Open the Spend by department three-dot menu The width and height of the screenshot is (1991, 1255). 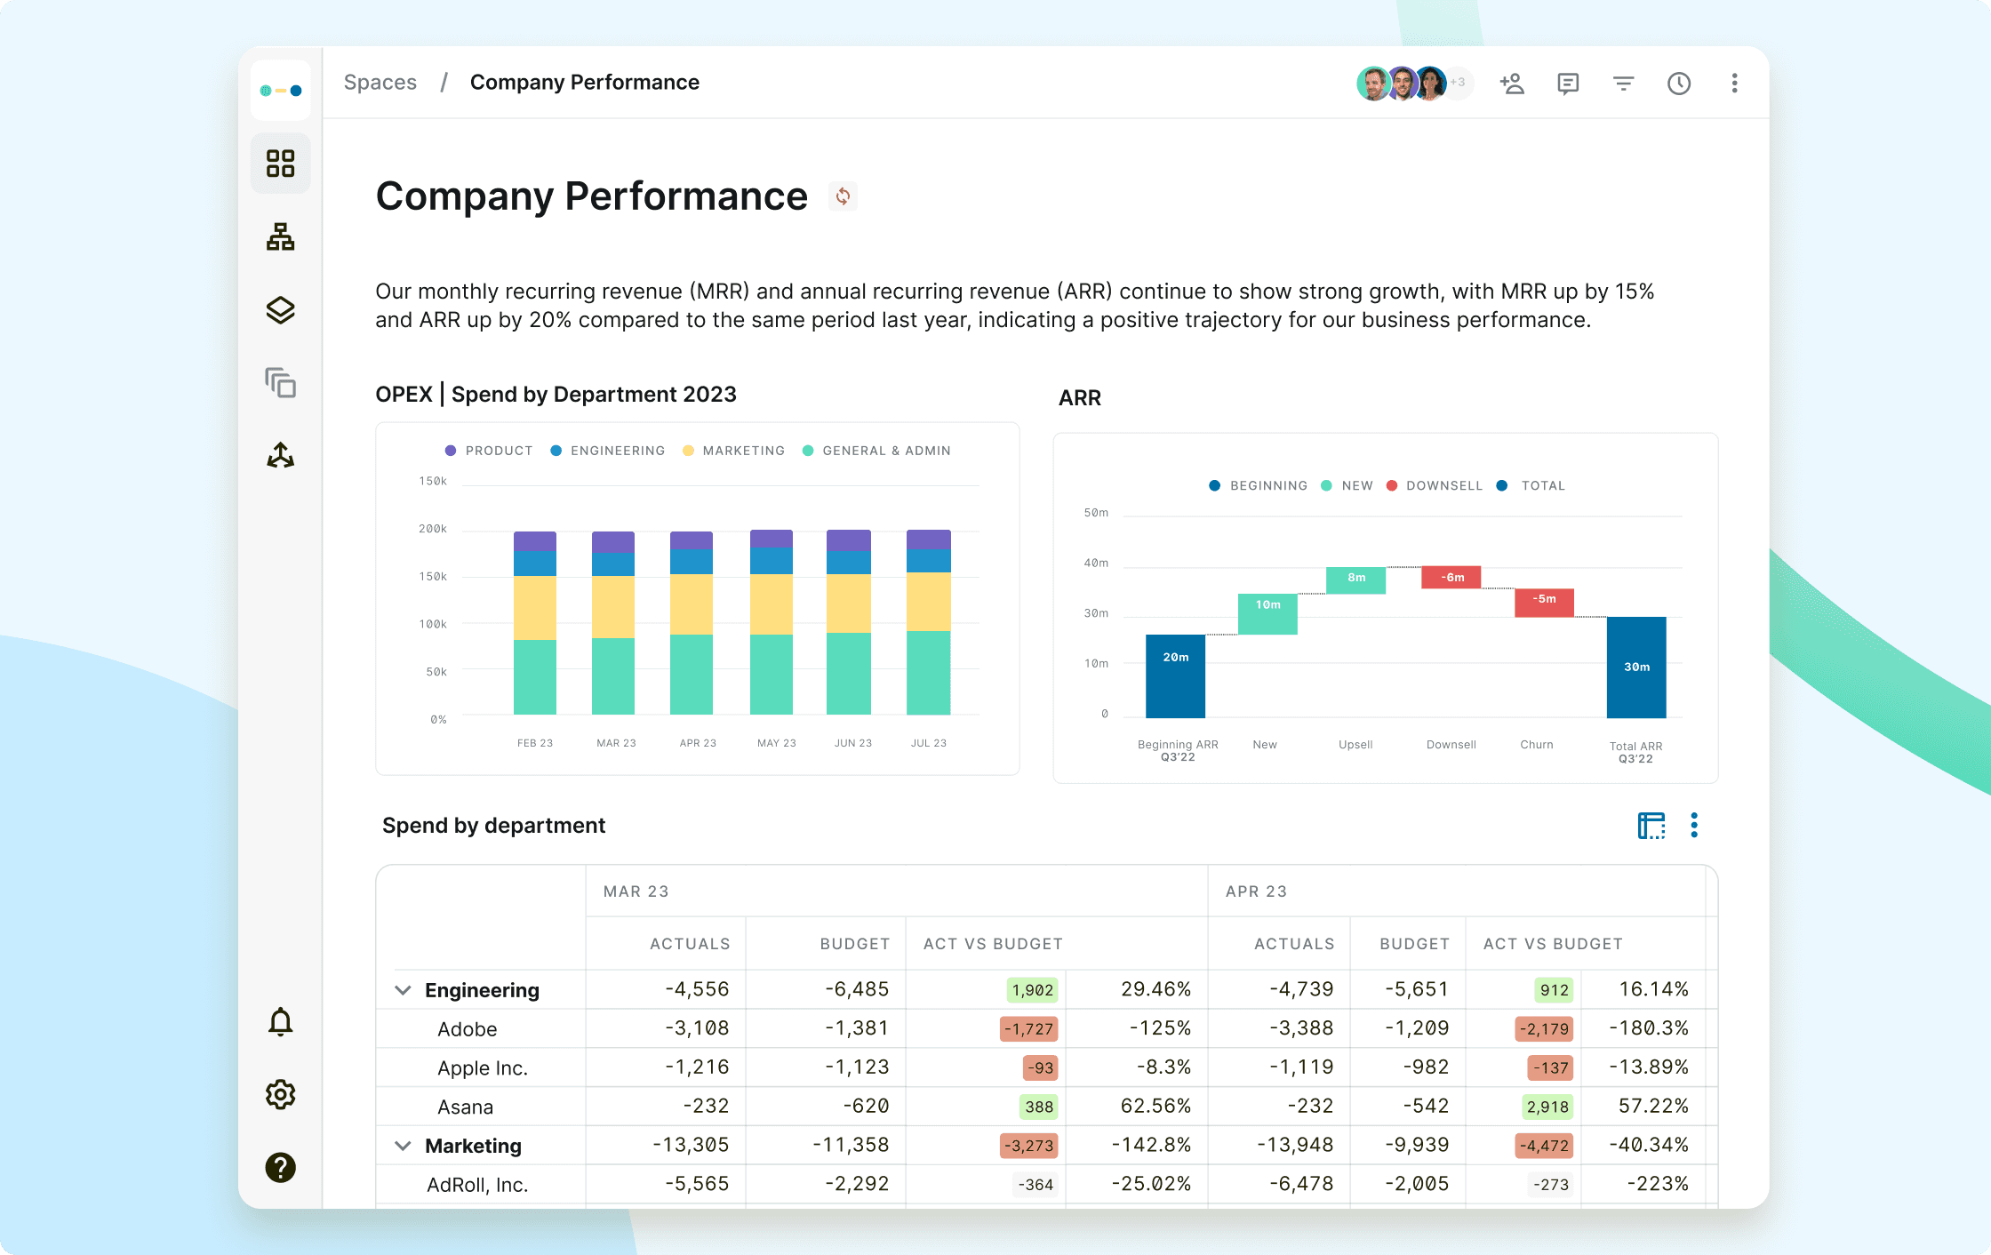tap(1694, 826)
